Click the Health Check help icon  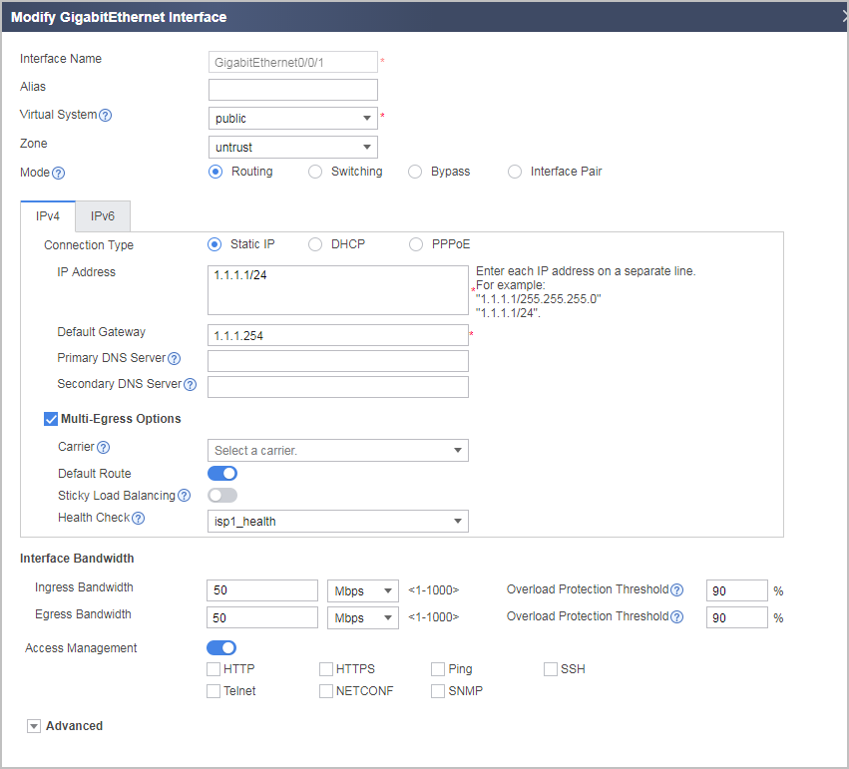pos(138,519)
